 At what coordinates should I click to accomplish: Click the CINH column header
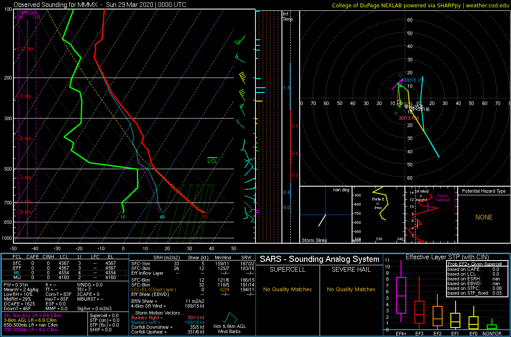point(49,258)
